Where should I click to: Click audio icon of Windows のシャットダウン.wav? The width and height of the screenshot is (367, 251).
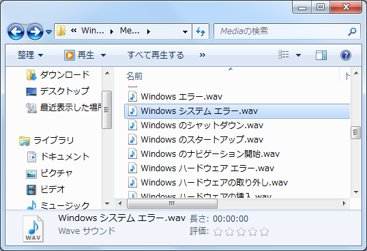[132, 125]
